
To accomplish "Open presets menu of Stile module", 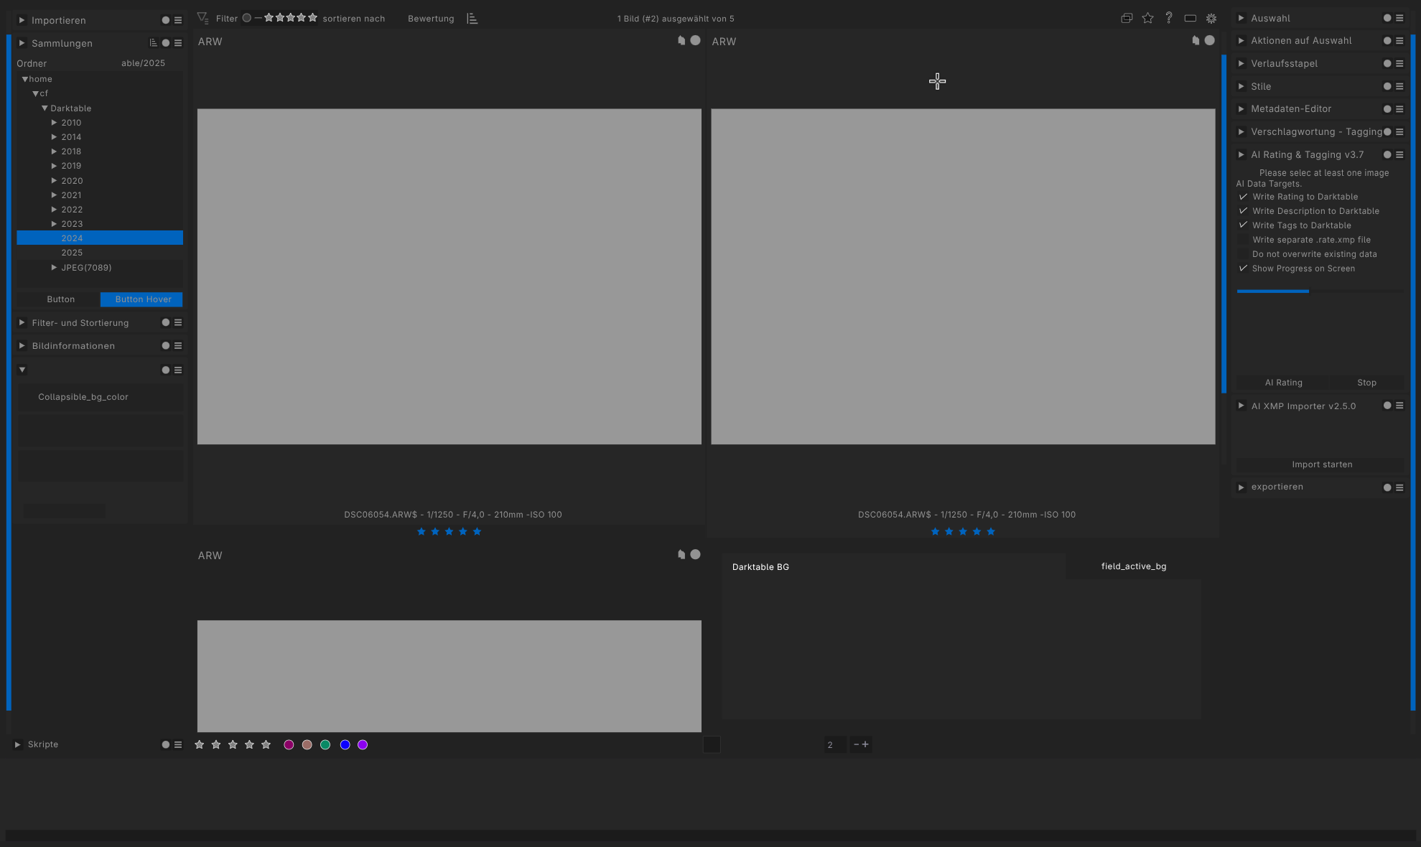I will [1399, 86].
